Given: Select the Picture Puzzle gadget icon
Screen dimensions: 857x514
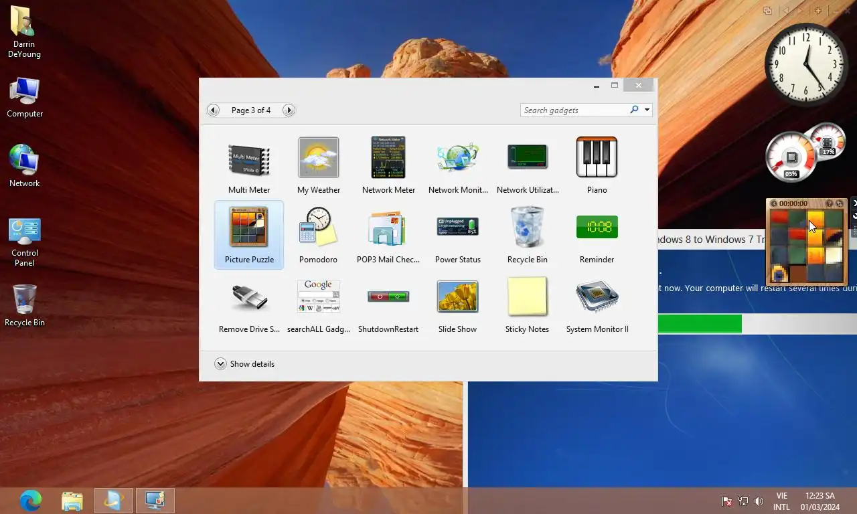Looking at the screenshot, I should (x=249, y=227).
